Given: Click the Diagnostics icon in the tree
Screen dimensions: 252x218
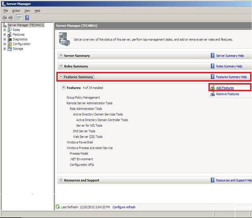Looking at the screenshot, I should point(10,39).
